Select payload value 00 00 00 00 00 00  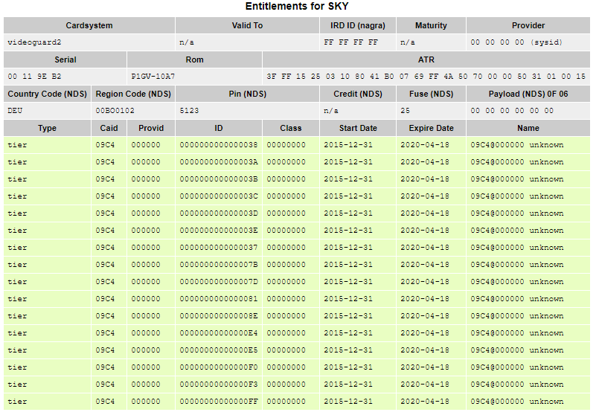(x=512, y=111)
